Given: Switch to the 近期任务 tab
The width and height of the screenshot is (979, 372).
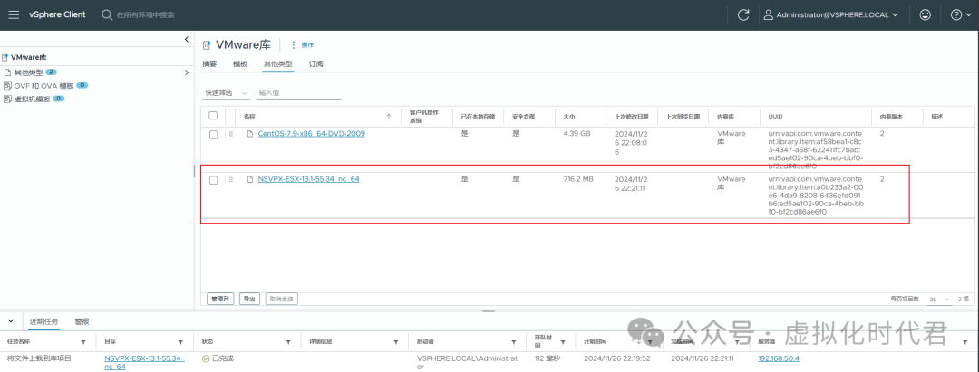Looking at the screenshot, I should coord(44,321).
